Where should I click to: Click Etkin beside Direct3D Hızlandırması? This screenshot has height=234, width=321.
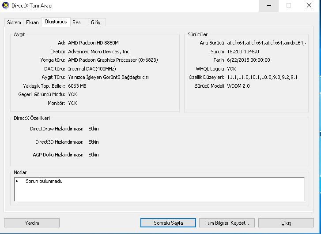(x=93, y=142)
